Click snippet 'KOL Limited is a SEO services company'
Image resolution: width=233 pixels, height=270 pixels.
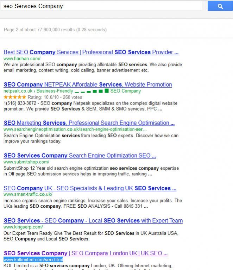(x=88, y=266)
